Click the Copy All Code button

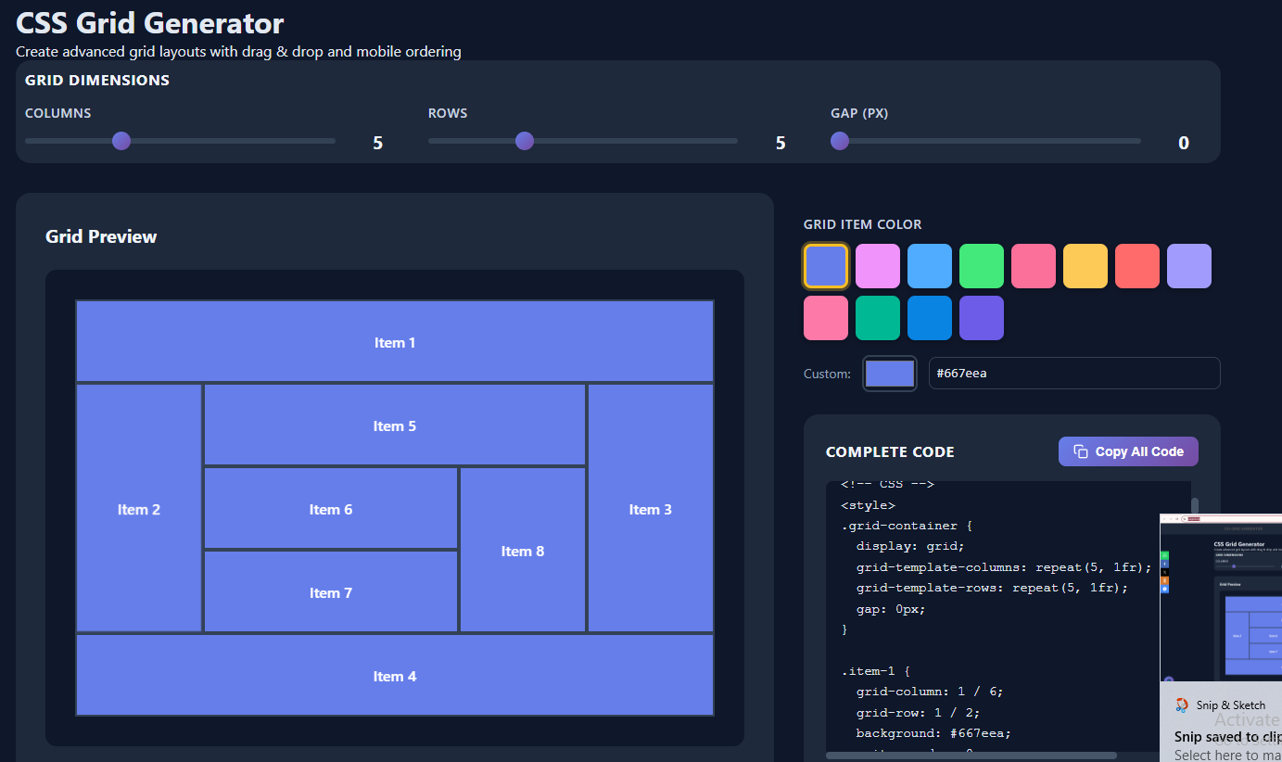pos(1128,451)
